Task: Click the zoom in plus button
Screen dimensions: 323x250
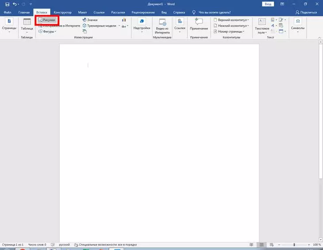Action: pyautogui.click(x=309, y=245)
